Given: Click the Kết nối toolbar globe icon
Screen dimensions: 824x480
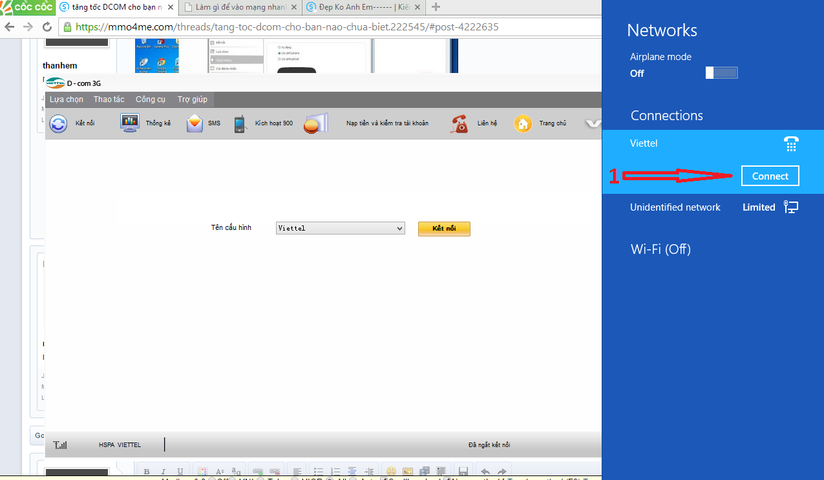Looking at the screenshot, I should pos(58,123).
